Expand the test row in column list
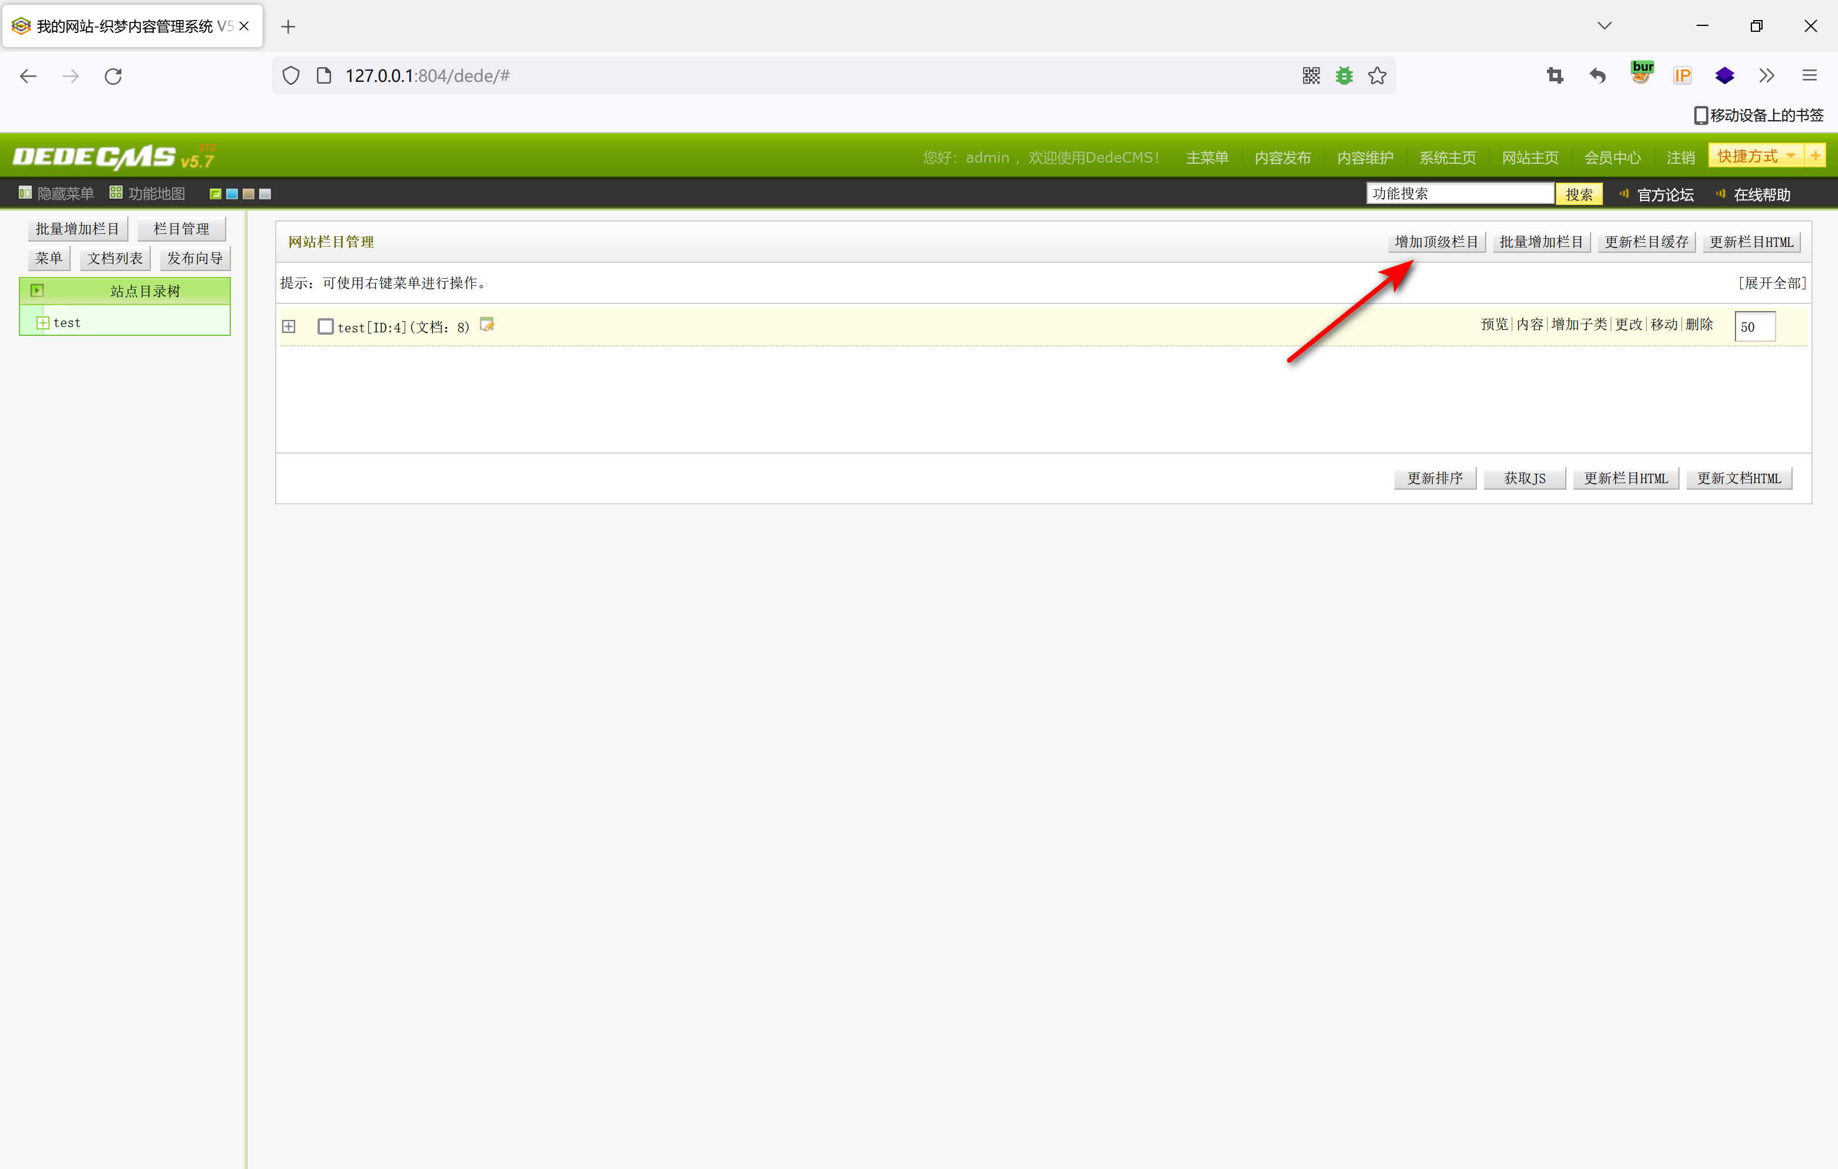The width and height of the screenshot is (1838, 1169). tap(289, 327)
